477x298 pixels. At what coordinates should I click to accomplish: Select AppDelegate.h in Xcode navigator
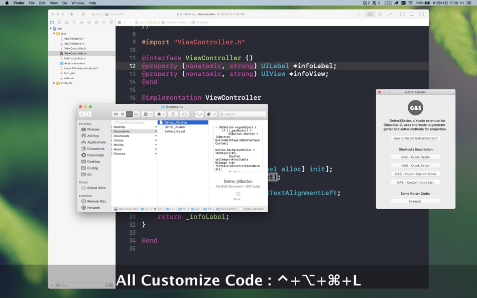coord(74,39)
